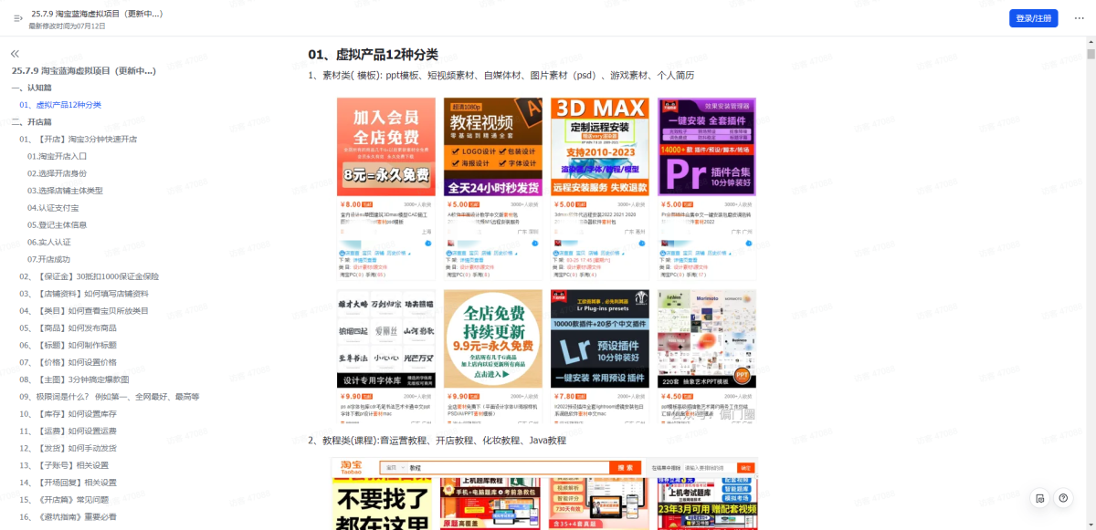Navigate to 01.淘宝开店入口 in outline
This screenshot has width=1096, height=530.
click(x=57, y=156)
